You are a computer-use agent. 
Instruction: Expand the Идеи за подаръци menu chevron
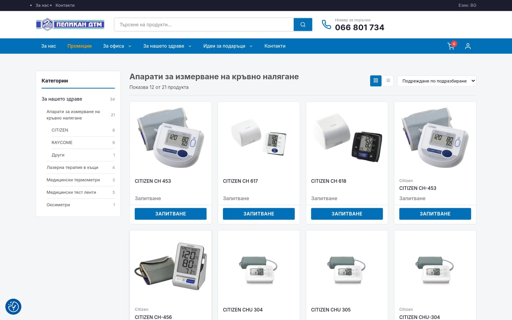pyautogui.click(x=251, y=46)
